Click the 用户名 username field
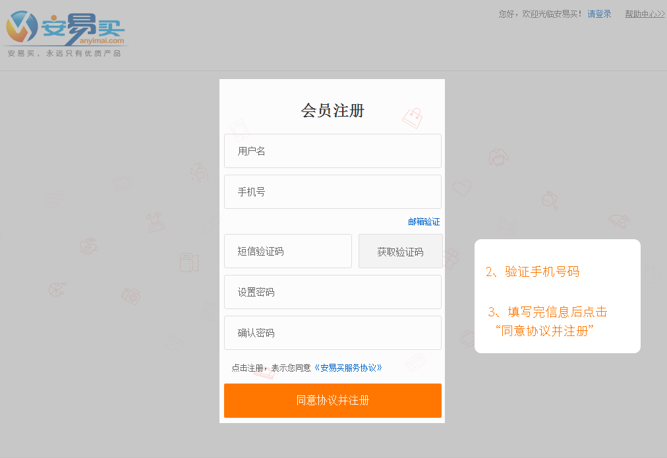This screenshot has width=667, height=458. click(333, 151)
